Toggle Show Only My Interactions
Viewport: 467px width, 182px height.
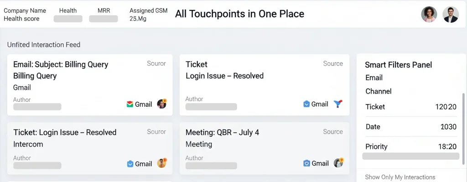point(400,177)
